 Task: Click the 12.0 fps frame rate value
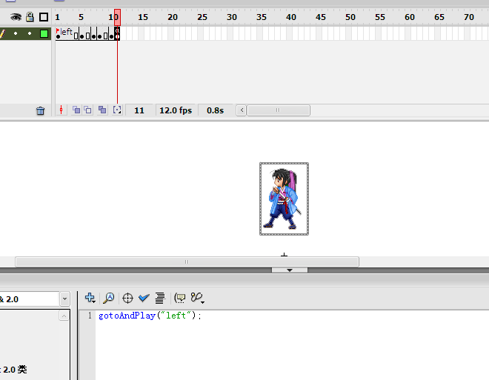[176, 110]
